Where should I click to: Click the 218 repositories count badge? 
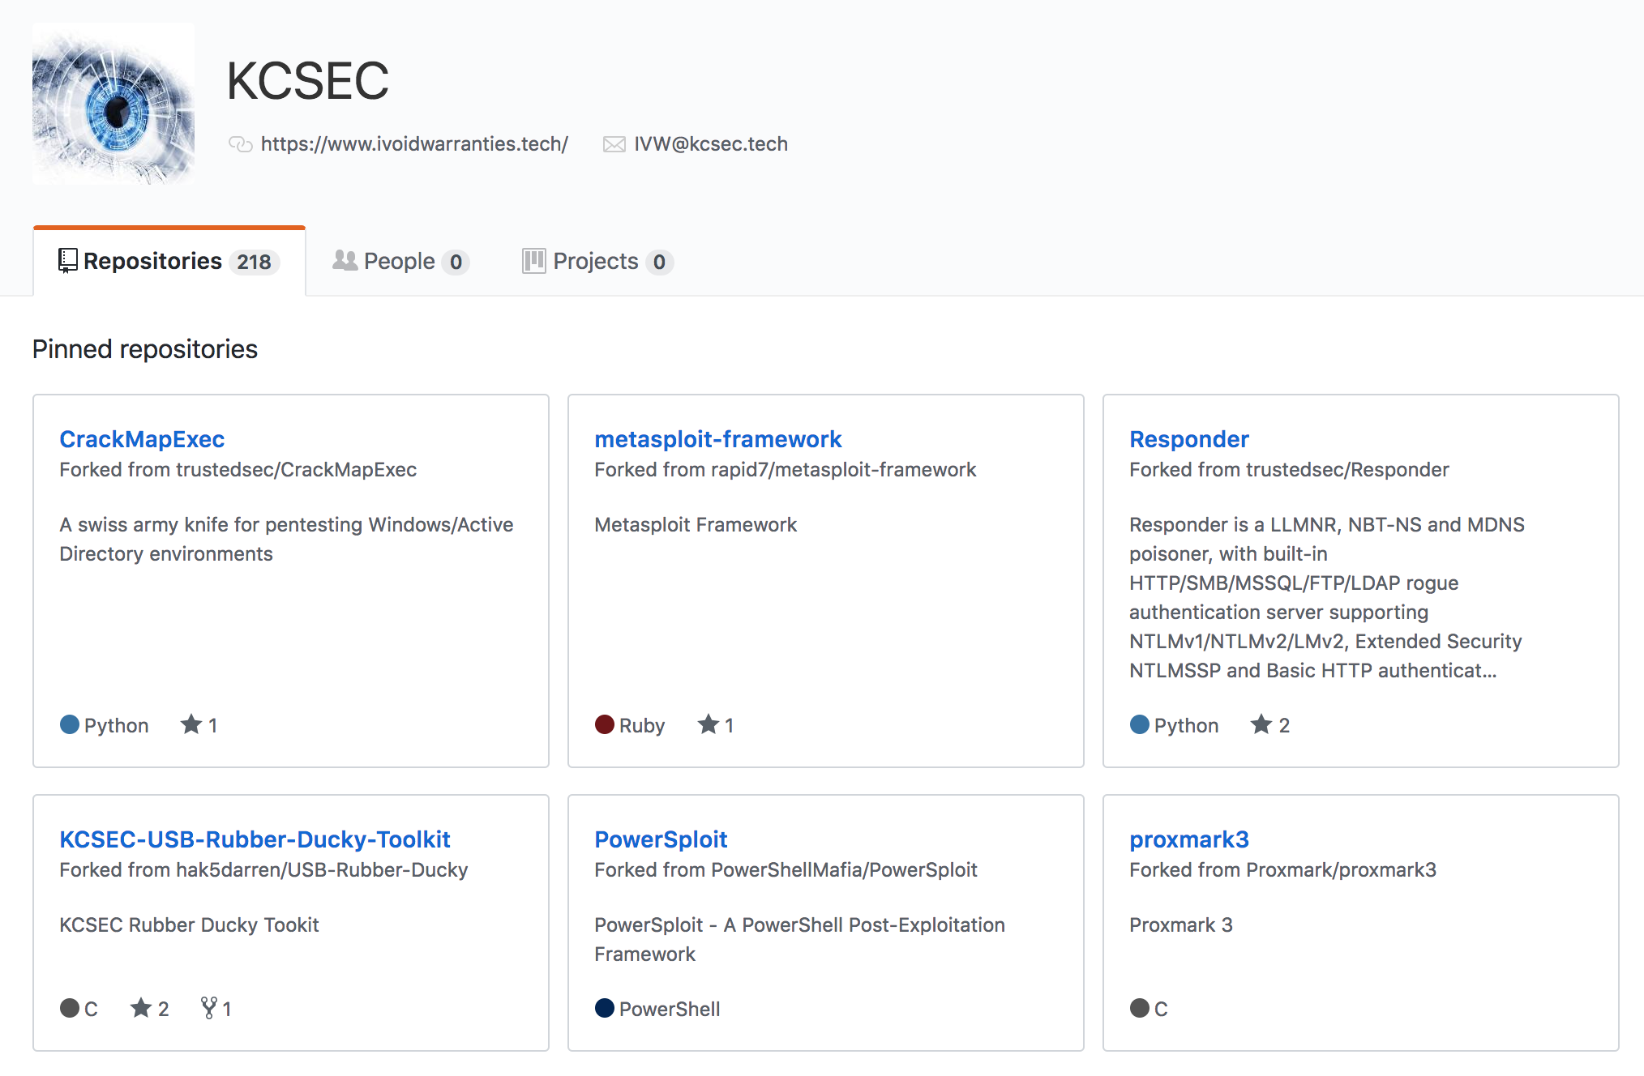point(254,262)
